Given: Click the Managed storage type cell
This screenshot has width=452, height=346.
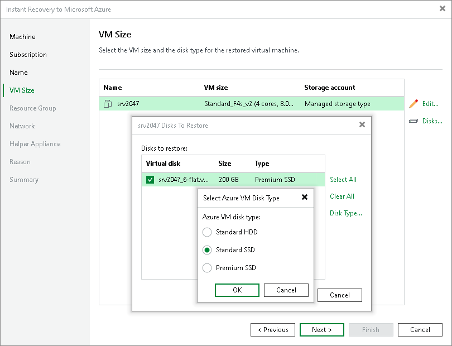Looking at the screenshot, I should [x=337, y=104].
